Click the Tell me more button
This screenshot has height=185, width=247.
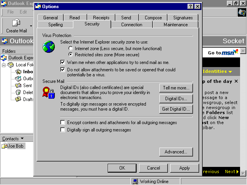(176, 88)
